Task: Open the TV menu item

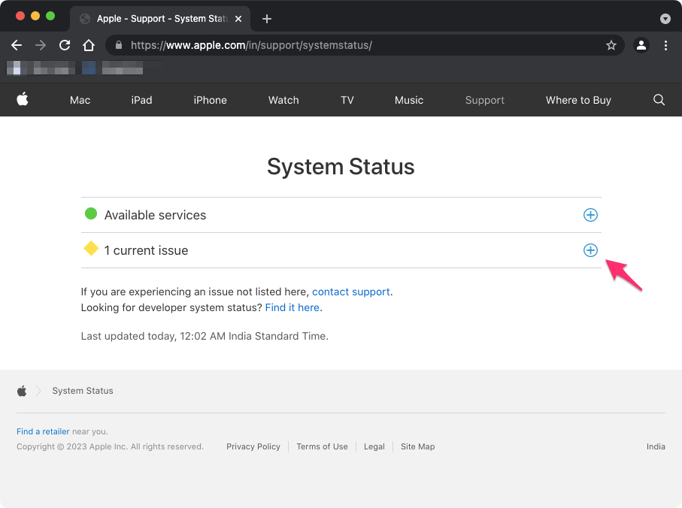Action: (347, 100)
